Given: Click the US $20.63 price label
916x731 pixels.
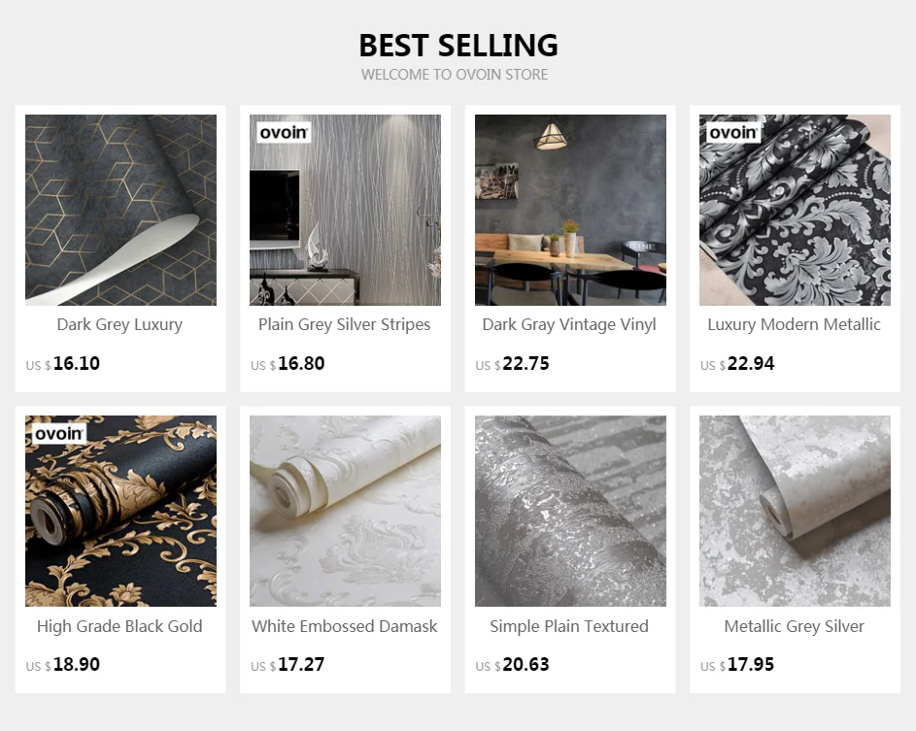Looking at the screenshot, I should click(x=512, y=665).
